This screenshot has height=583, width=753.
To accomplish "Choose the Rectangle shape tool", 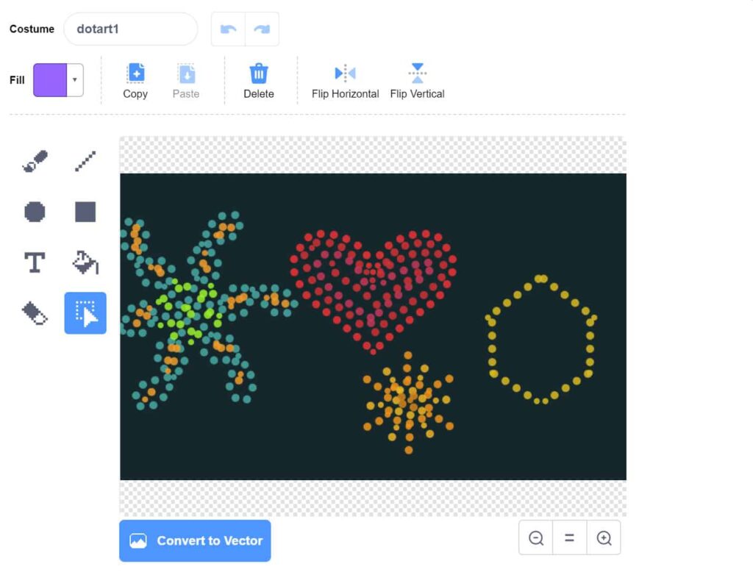I will click(85, 212).
